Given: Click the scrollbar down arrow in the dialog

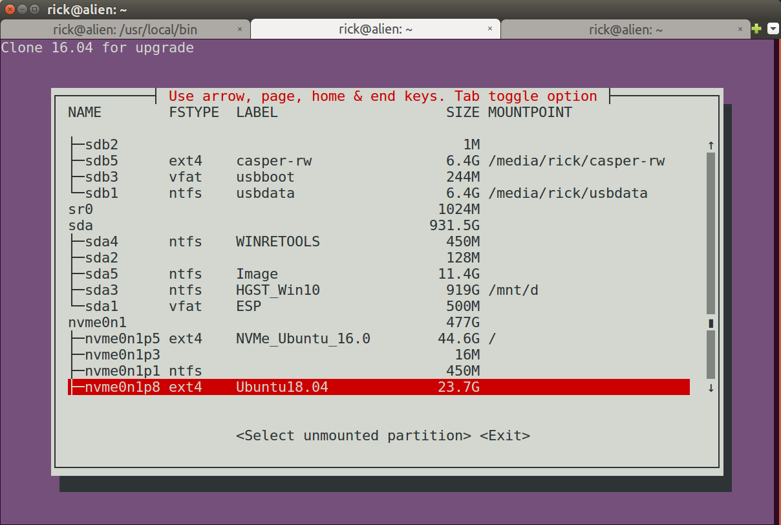Looking at the screenshot, I should 710,387.
